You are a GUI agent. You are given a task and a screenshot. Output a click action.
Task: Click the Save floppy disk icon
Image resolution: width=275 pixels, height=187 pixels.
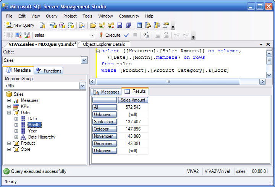pos(120,25)
